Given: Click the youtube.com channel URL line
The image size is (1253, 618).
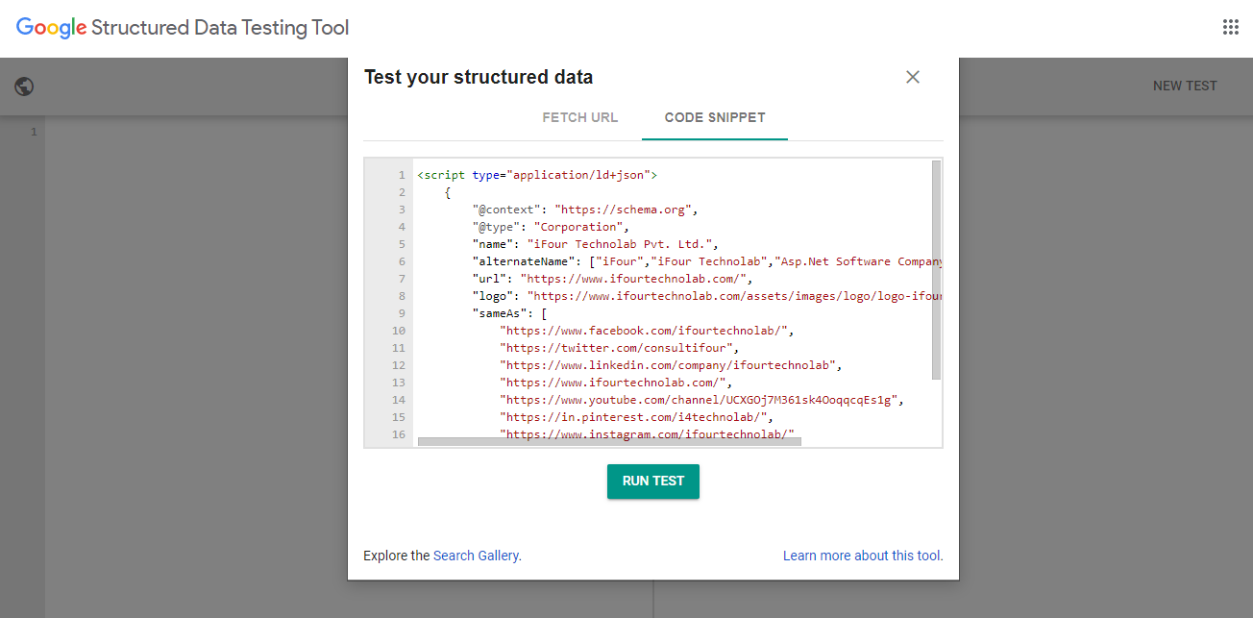Looking at the screenshot, I should pyautogui.click(x=701, y=400).
